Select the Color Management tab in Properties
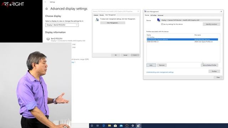The width and height of the screenshot is (228, 128). coord(110,15)
